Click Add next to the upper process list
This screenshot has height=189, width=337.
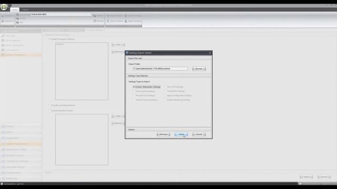pos(118,45)
